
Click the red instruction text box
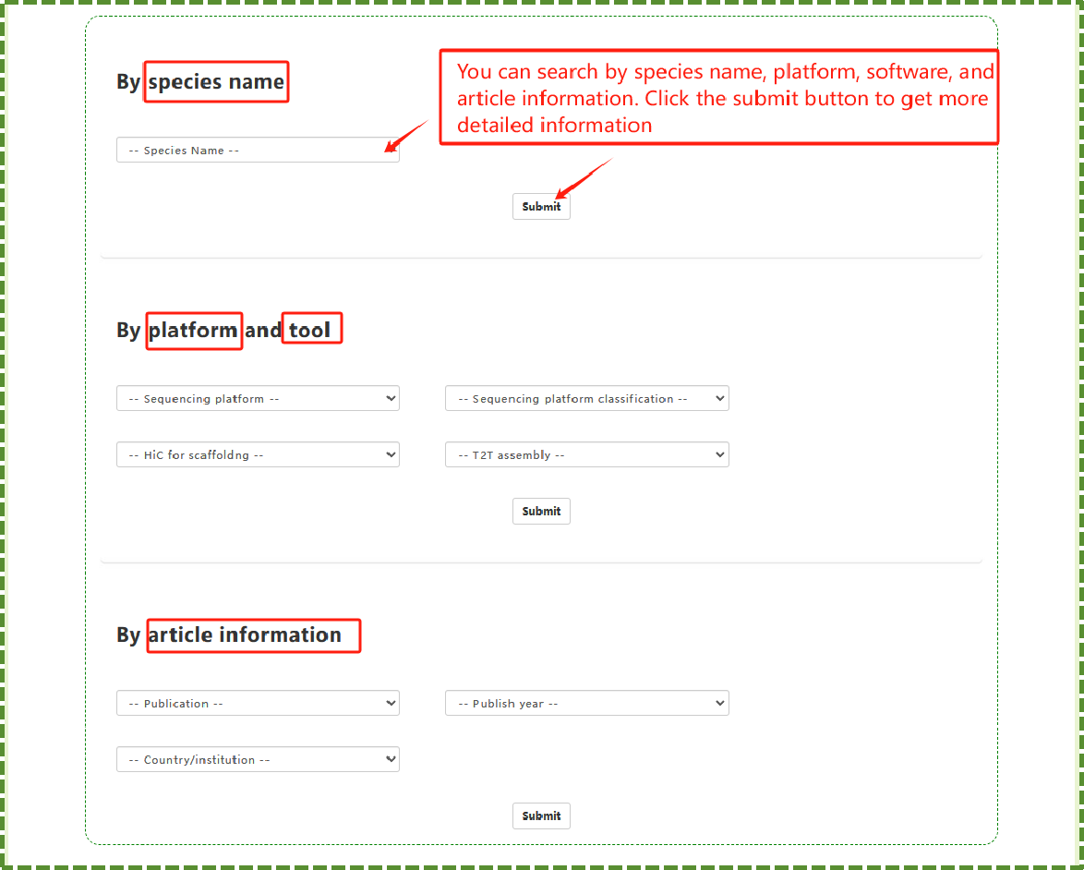pos(718,98)
